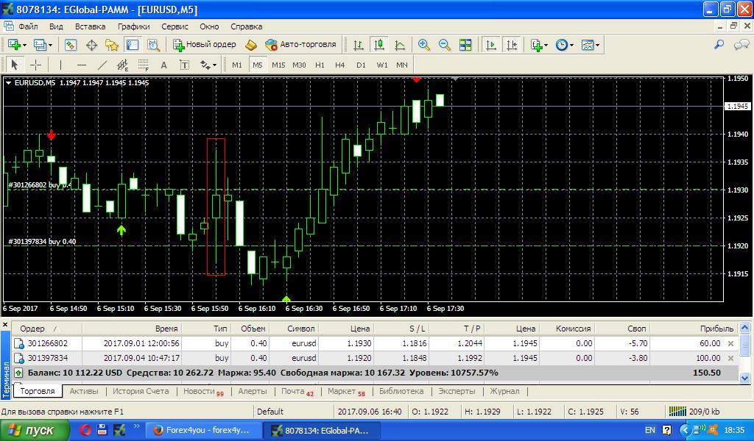Viewport: 754px width, 441px height.
Task: Toggle the Auto Scroll chart button
Action: click(490, 45)
